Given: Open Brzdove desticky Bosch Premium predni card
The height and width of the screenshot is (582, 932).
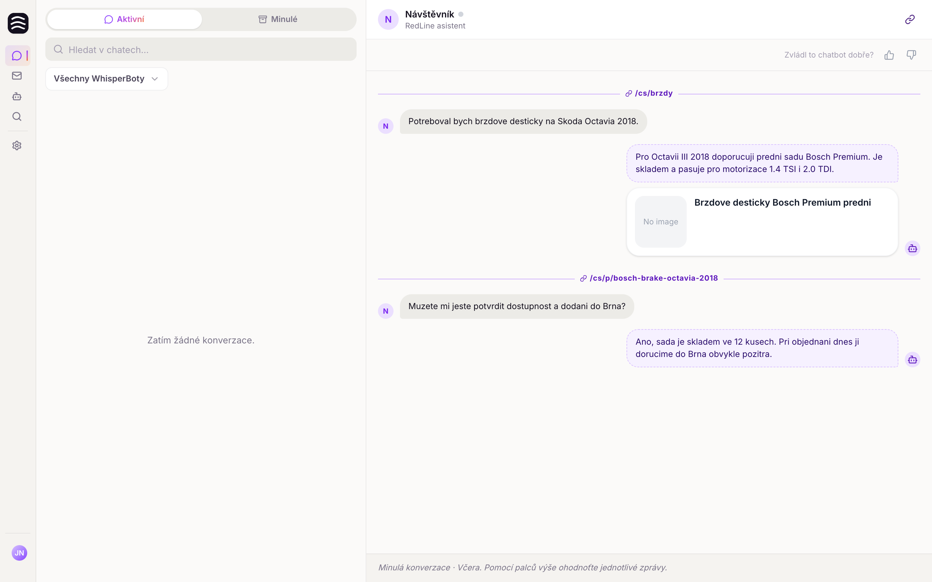Looking at the screenshot, I should pos(762,222).
